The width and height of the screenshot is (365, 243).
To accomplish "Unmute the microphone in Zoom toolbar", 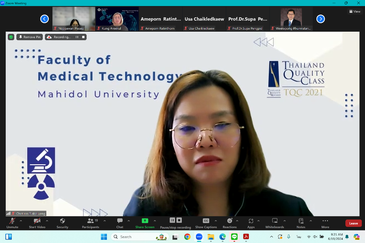I will click(12, 223).
